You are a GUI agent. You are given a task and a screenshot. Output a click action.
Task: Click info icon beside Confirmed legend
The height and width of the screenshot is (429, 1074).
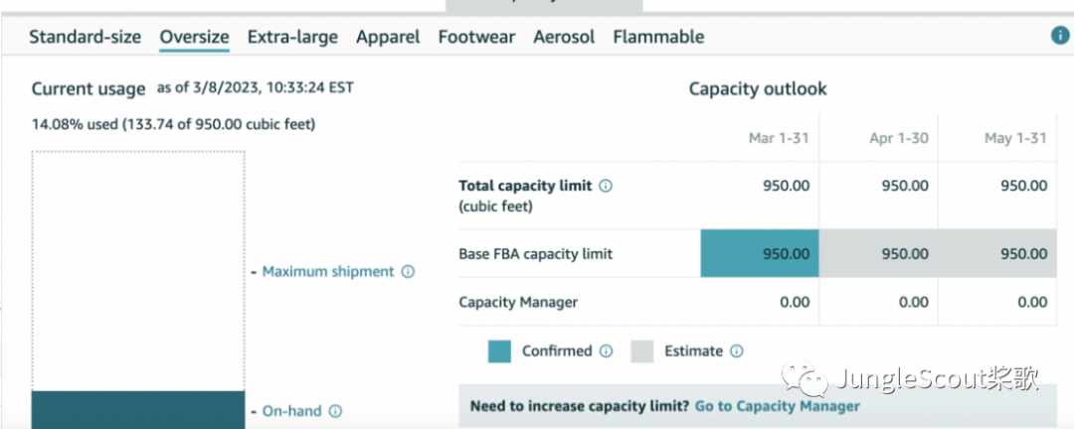point(606,351)
